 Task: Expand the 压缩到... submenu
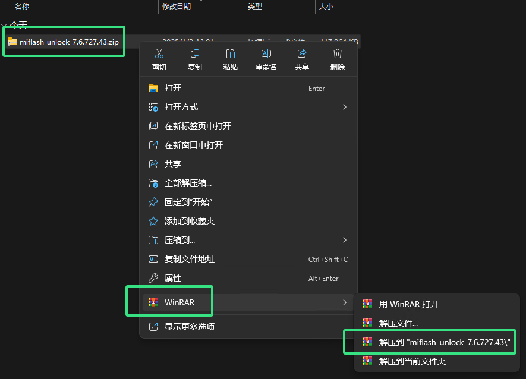pos(184,240)
